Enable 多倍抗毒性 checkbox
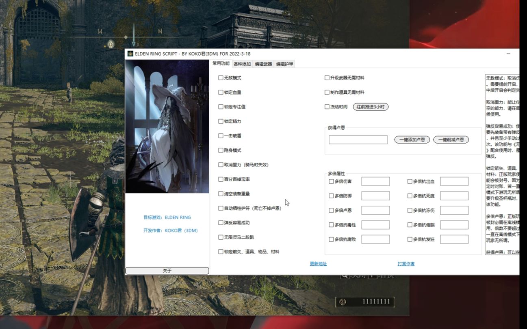Image resolution: width=527 pixels, height=329 pixels. pos(331,225)
